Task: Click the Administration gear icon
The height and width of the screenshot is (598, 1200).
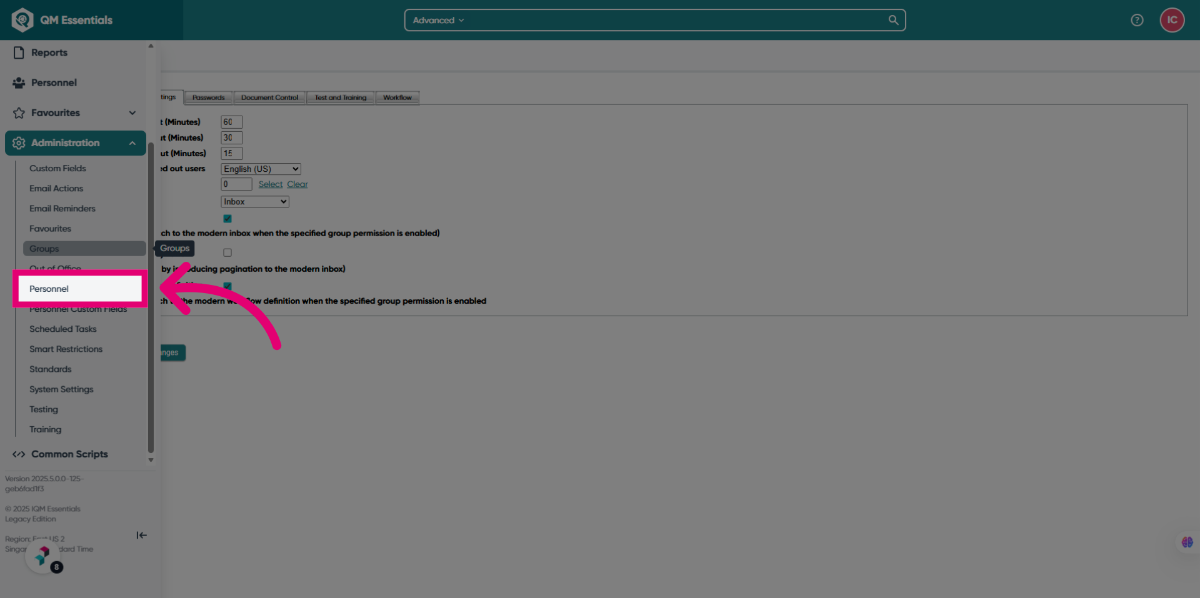Action: [19, 143]
